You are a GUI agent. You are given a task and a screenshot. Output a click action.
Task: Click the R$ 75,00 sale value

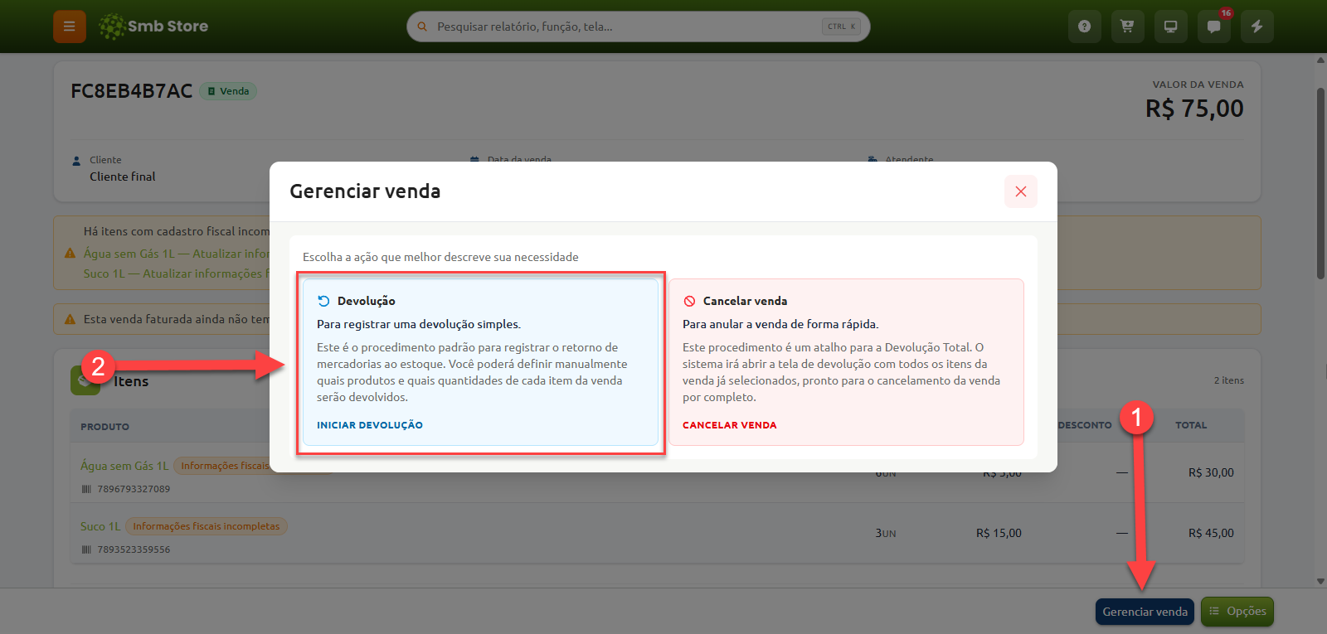click(1194, 109)
